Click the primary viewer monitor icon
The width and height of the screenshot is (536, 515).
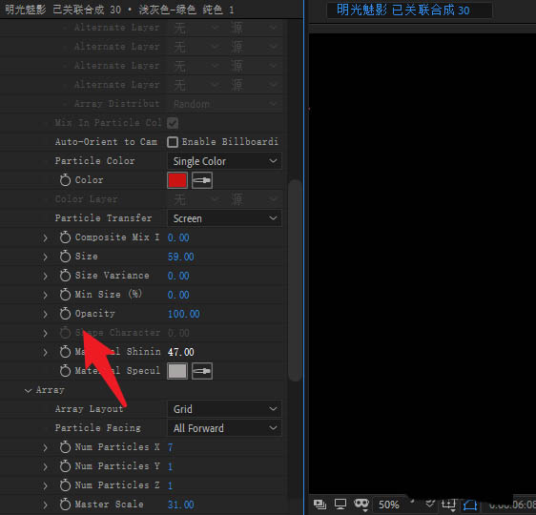point(340,505)
